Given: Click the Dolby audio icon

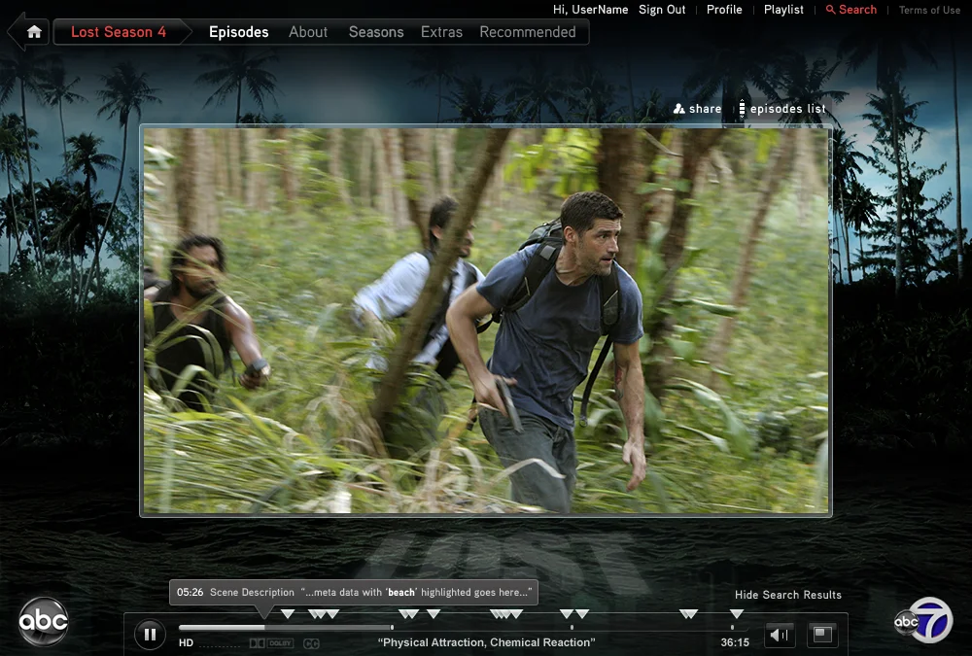Looking at the screenshot, I should click(271, 643).
